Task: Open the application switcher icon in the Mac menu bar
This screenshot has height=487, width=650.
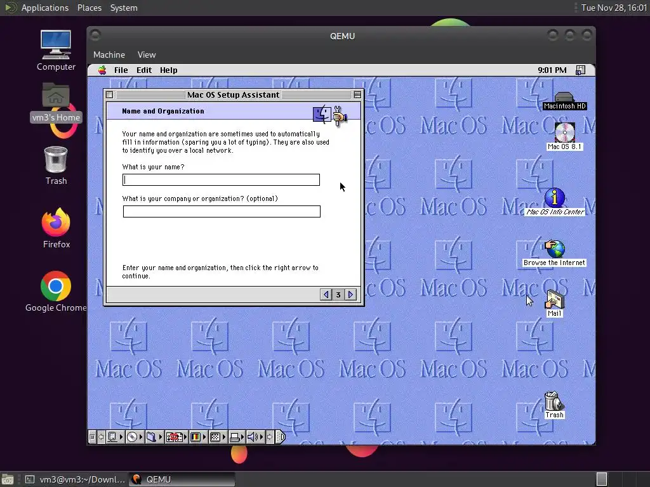Action: click(x=580, y=70)
